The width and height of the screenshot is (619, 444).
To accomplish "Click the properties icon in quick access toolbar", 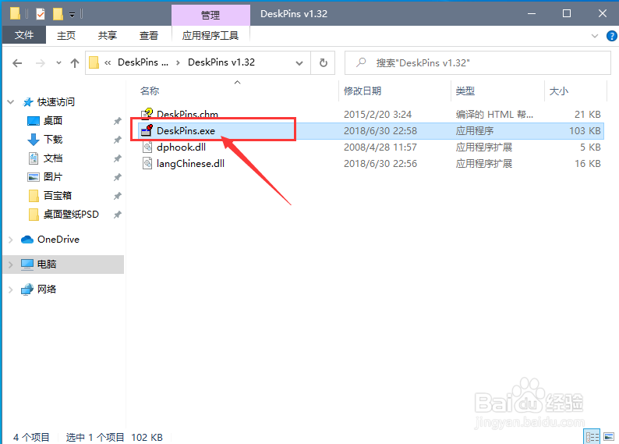I will click(x=41, y=14).
